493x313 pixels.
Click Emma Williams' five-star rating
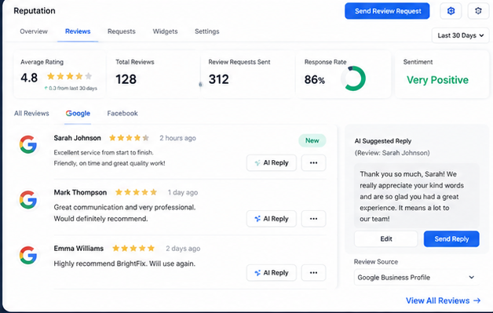[133, 248]
